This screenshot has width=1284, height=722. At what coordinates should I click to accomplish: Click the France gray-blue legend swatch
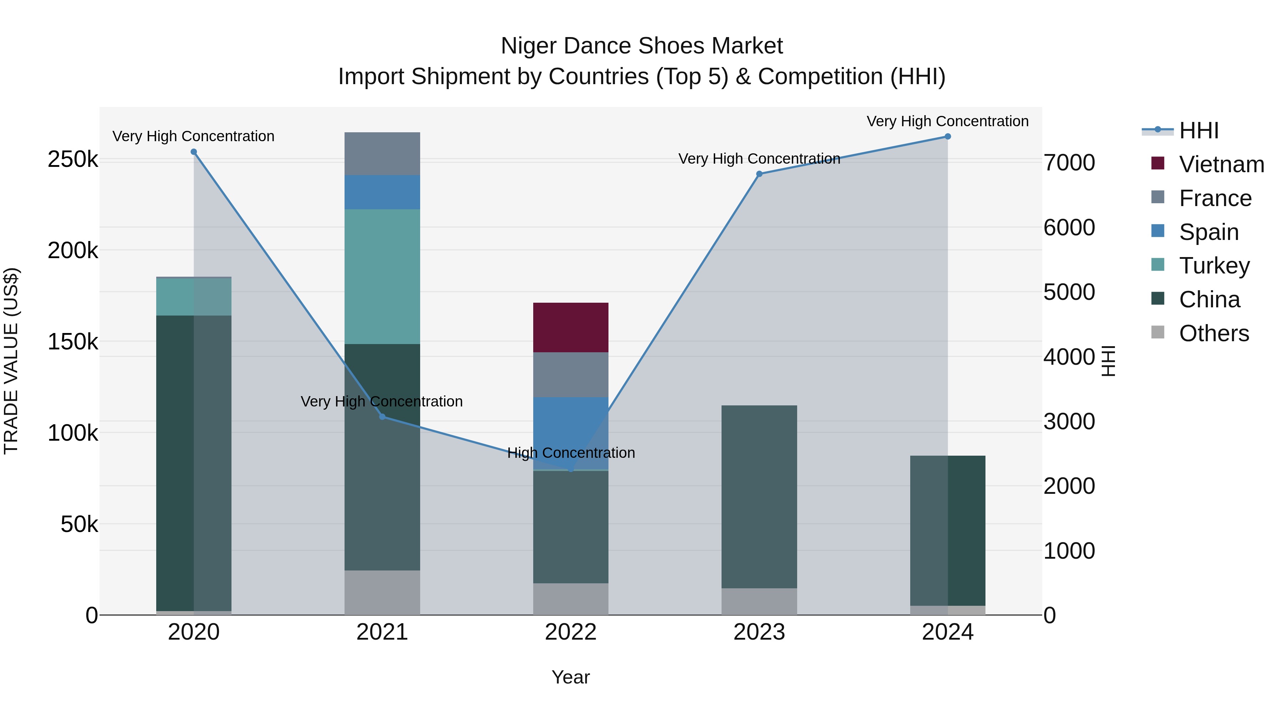1158,197
